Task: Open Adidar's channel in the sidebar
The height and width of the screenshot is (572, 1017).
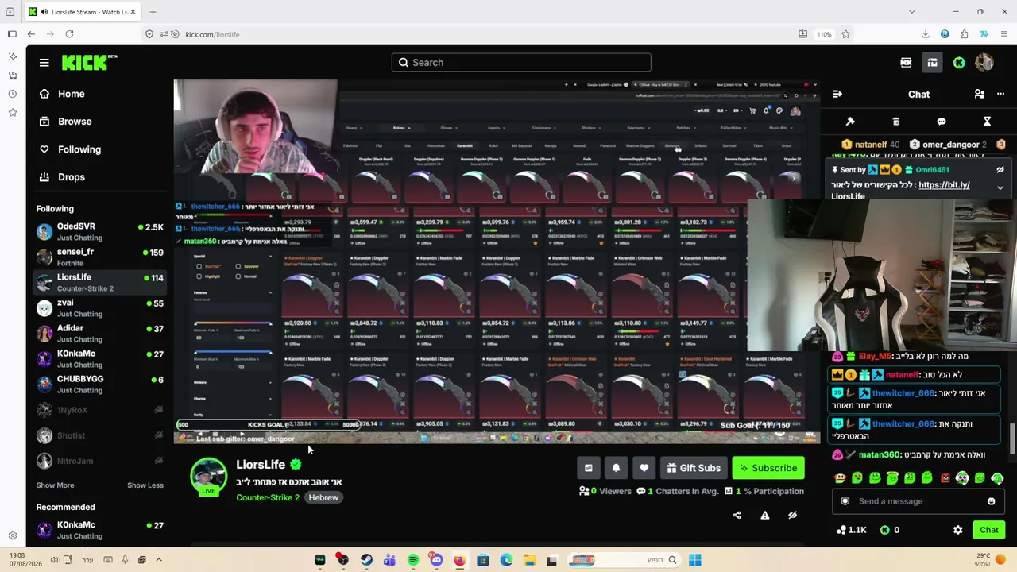Action: pos(99,333)
